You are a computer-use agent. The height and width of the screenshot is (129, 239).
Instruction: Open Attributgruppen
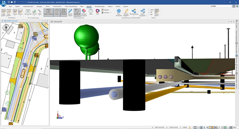point(84,12)
